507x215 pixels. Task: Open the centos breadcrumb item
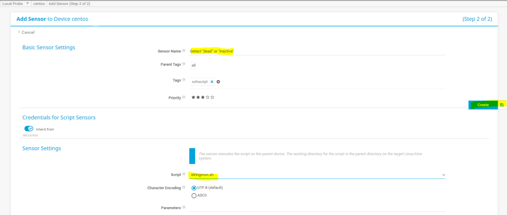click(39, 3)
